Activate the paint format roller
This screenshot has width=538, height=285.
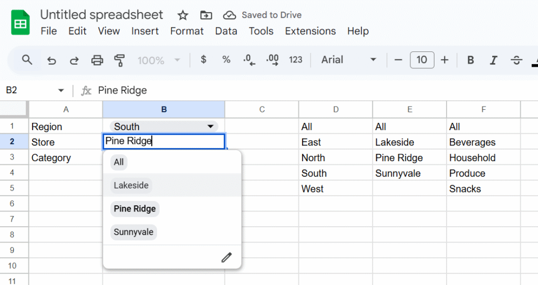pyautogui.click(x=120, y=60)
